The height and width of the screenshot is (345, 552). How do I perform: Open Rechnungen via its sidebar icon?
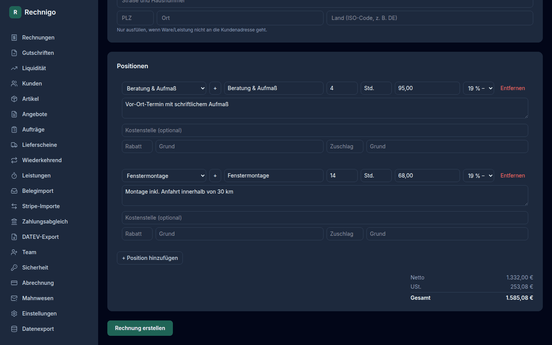tap(14, 38)
